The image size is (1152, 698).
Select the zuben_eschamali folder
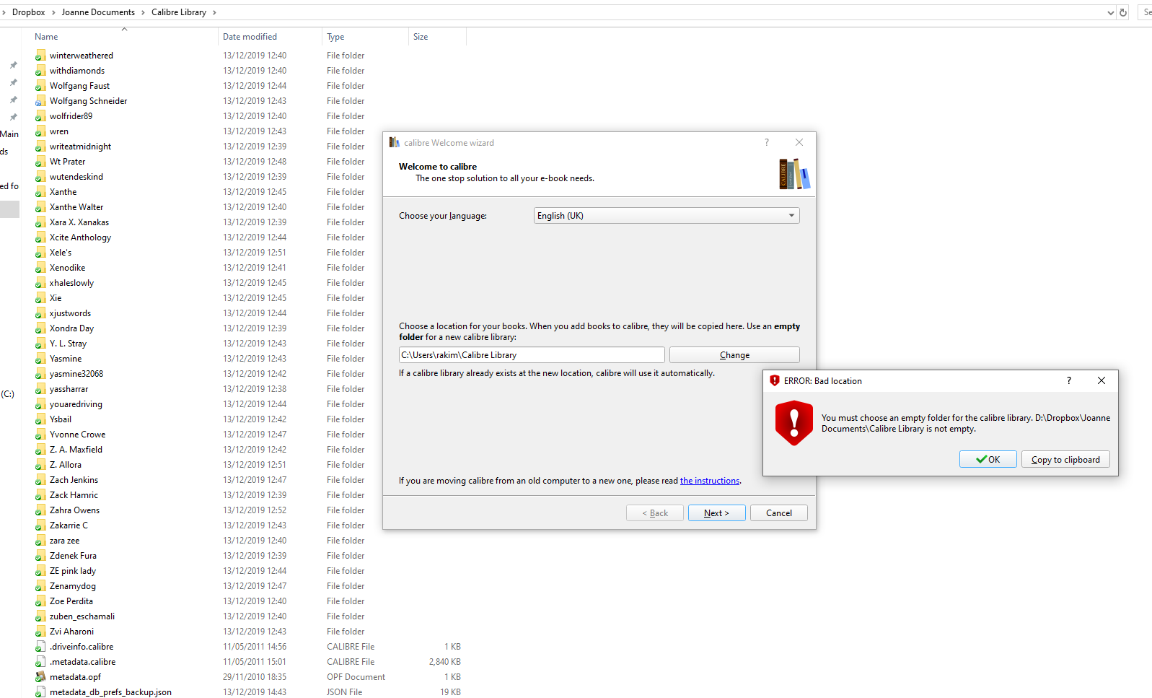tap(82, 616)
